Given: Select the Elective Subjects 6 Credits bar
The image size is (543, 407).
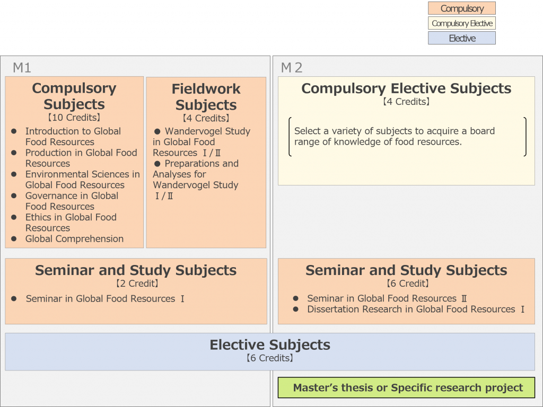Looking at the screenshot, I should coord(270,352).
